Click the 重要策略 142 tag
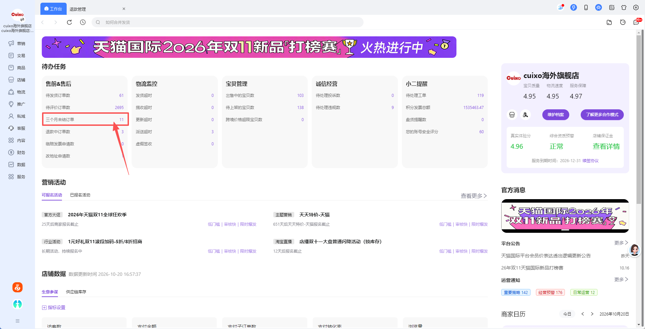The width and height of the screenshot is (645, 329). (516, 292)
